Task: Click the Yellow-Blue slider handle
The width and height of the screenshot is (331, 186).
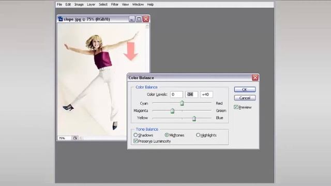Action: point(194,118)
